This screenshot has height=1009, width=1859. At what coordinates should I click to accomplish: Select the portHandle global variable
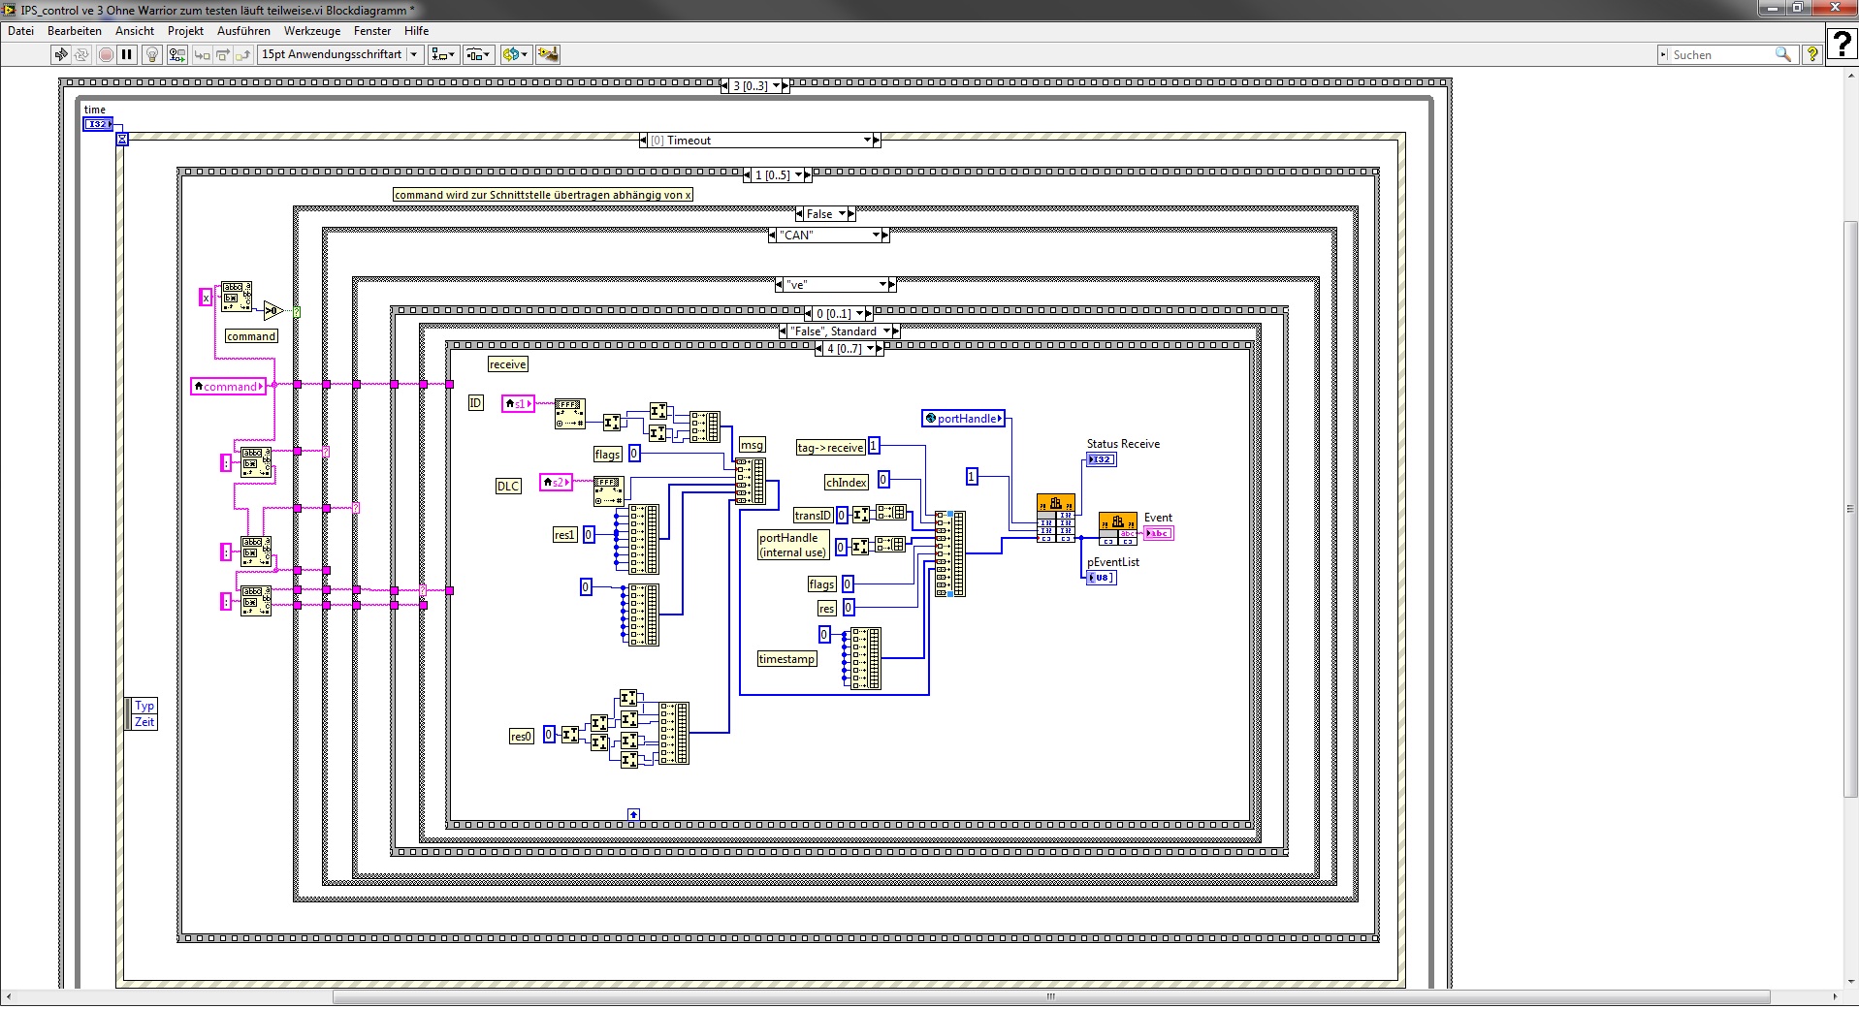tap(963, 419)
